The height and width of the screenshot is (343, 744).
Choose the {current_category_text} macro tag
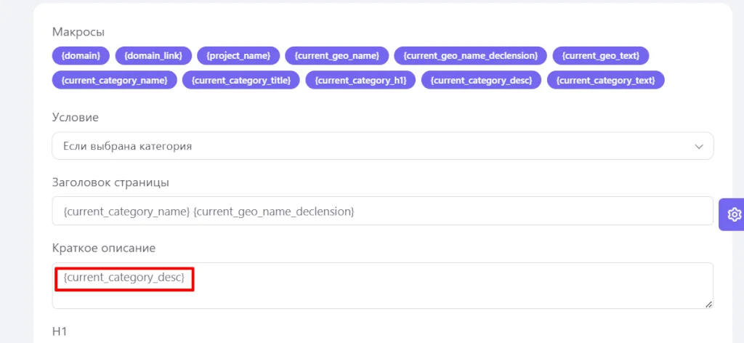pos(605,80)
